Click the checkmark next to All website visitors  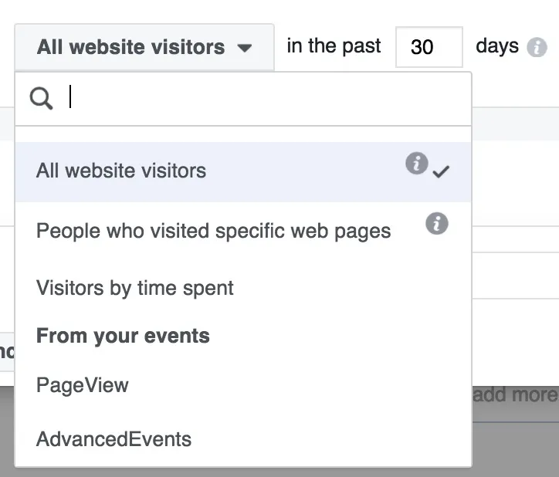tap(441, 172)
